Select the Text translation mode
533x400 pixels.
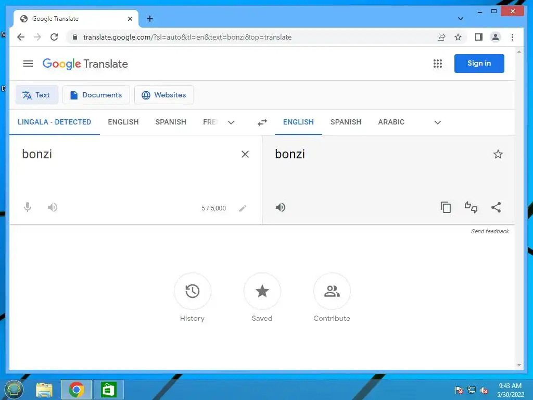[x=37, y=95]
